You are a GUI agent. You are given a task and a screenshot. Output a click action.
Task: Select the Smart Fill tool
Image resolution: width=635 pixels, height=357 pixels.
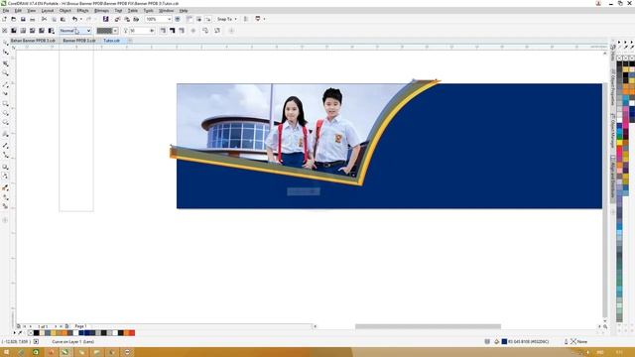[5, 206]
